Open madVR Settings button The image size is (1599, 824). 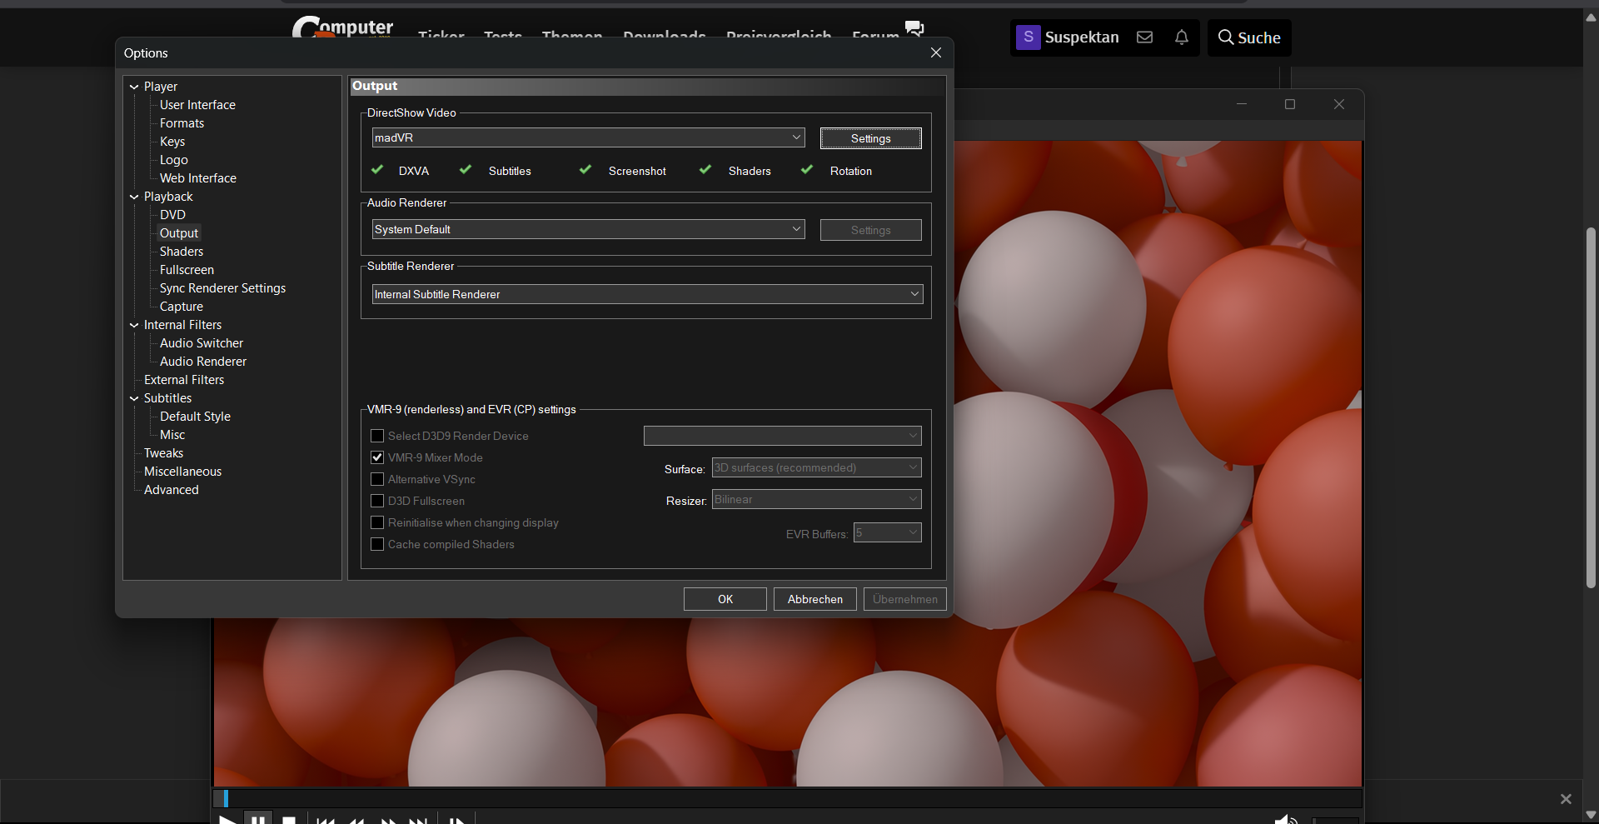(x=870, y=138)
